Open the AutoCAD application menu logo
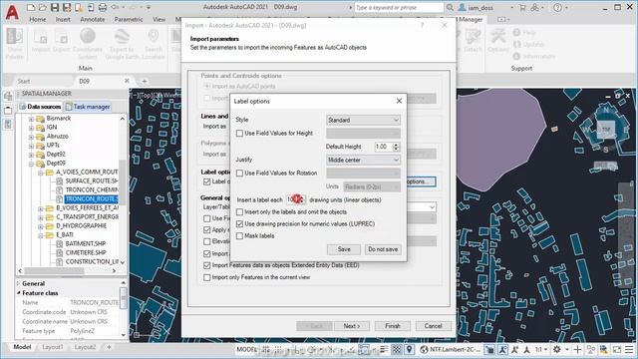This screenshot has width=638, height=359. coord(12,12)
